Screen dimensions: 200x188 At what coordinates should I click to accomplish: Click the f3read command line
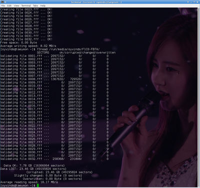click(50, 49)
